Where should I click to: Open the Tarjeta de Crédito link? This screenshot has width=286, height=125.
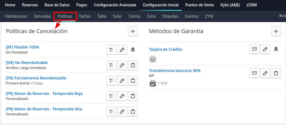click(x=166, y=49)
